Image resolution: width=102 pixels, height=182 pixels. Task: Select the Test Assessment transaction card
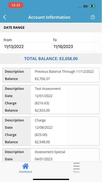(51, 99)
